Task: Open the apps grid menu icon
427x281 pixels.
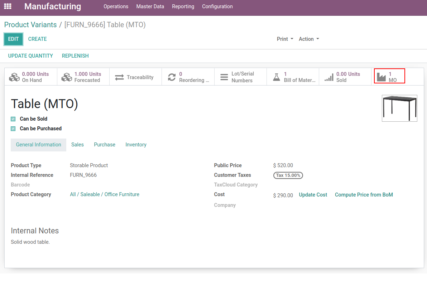Action: click(8, 6)
